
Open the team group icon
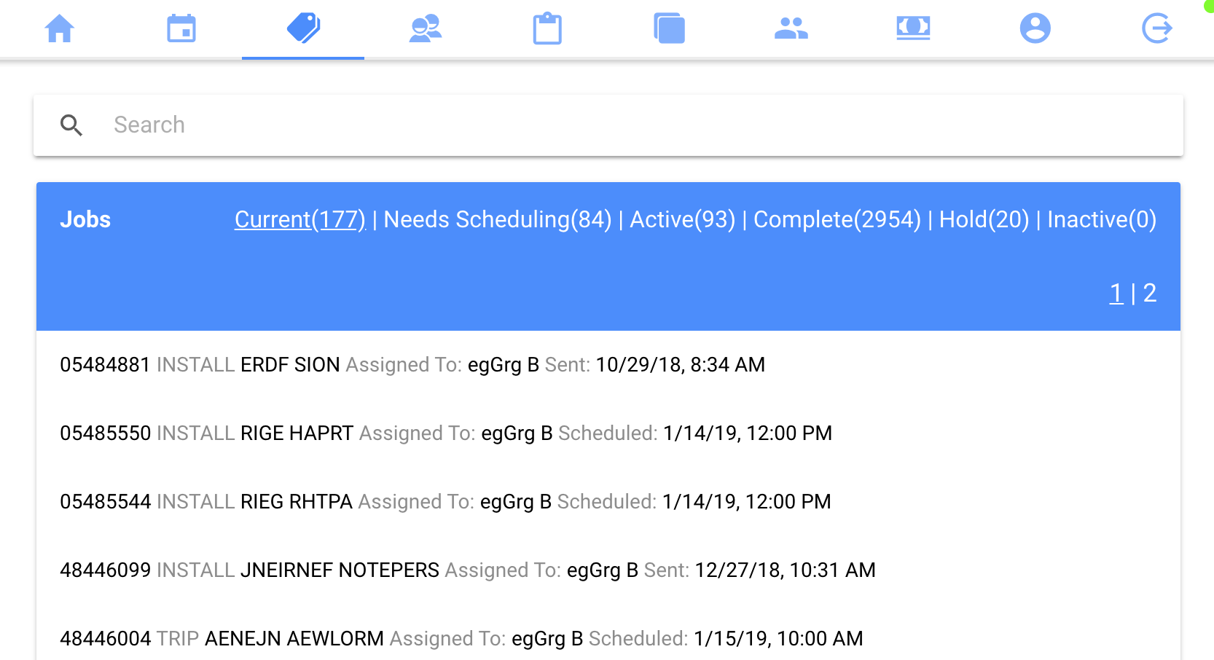pos(791,29)
